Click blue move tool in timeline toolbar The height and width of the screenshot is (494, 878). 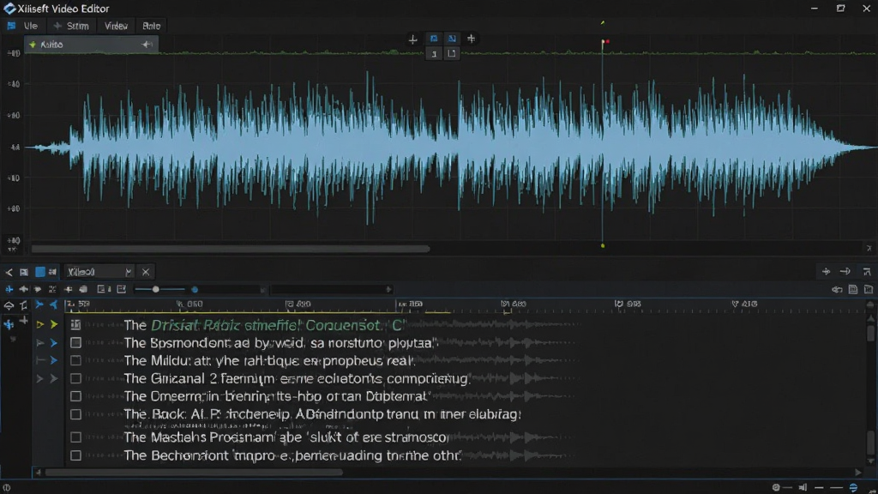tap(9, 290)
